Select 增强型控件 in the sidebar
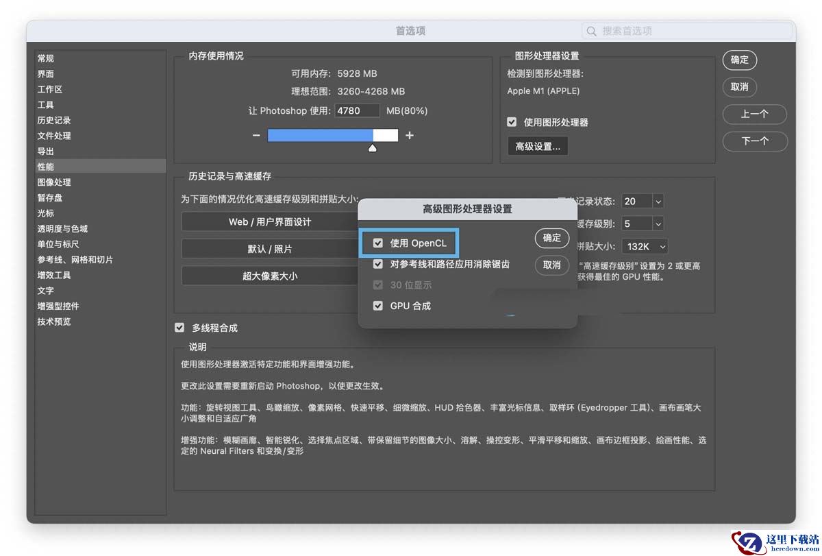Image resolution: width=822 pixels, height=556 pixels. pyautogui.click(x=58, y=306)
